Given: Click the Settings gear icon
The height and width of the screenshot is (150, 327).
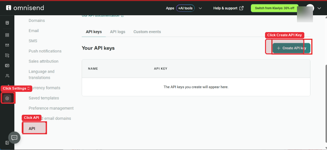Looking at the screenshot, I should point(7,98).
